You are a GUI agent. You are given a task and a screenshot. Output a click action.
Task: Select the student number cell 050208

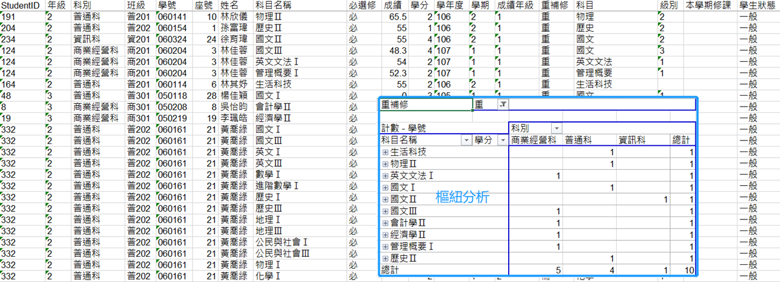174,107
